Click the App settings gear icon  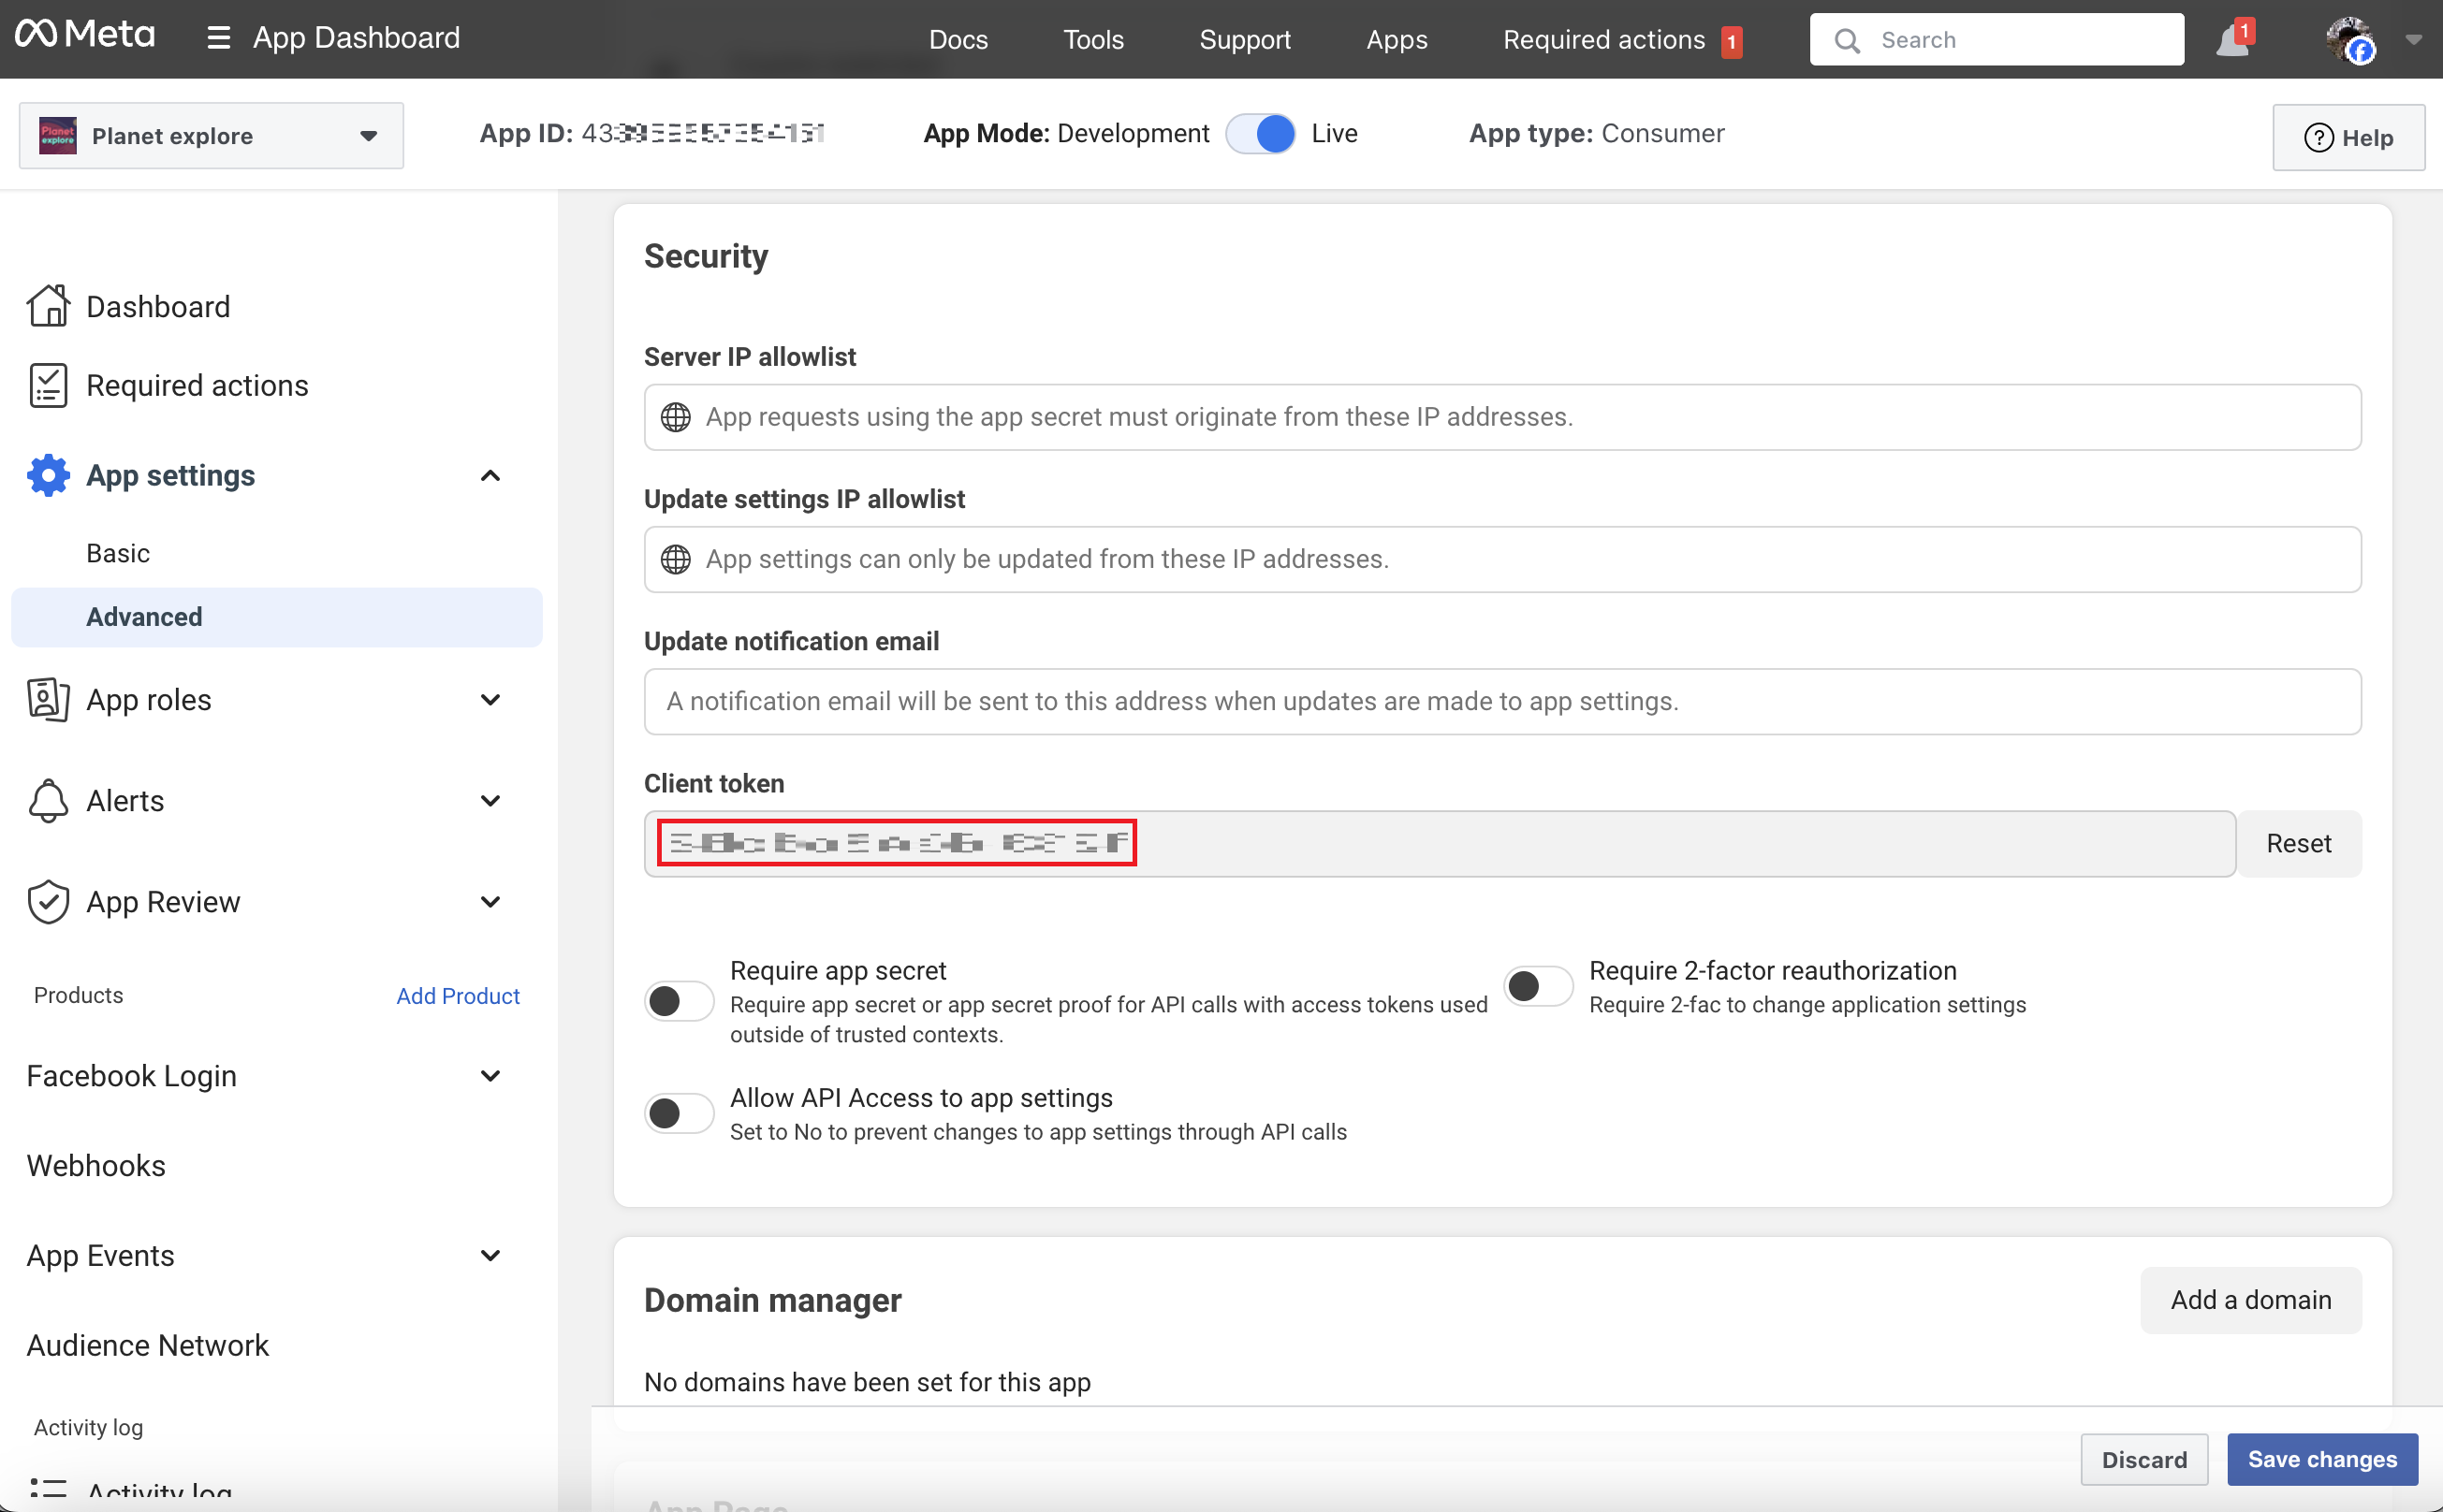(x=48, y=475)
